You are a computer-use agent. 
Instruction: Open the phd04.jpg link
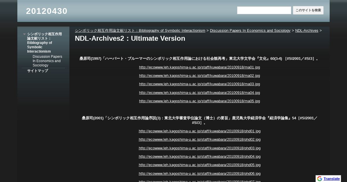[x=200, y=157]
